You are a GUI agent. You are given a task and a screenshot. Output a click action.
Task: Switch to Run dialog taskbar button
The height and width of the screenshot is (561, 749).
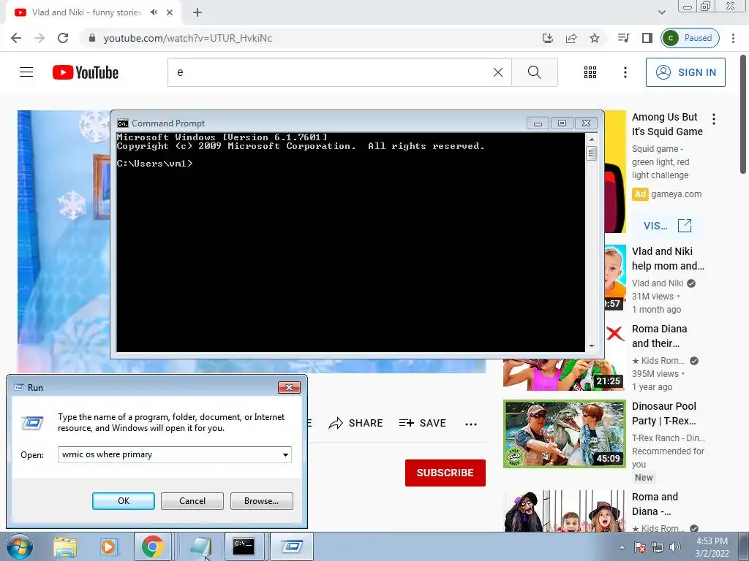pos(292,546)
